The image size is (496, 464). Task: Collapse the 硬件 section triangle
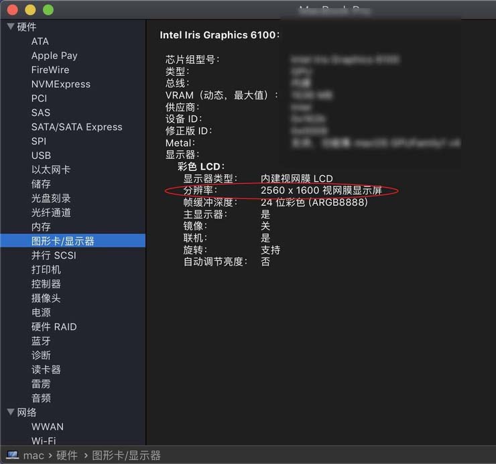11,27
